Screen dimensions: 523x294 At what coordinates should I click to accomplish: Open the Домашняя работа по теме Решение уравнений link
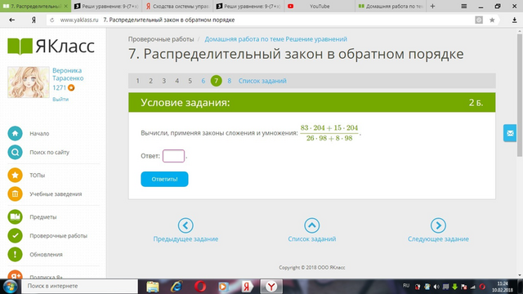(276, 39)
